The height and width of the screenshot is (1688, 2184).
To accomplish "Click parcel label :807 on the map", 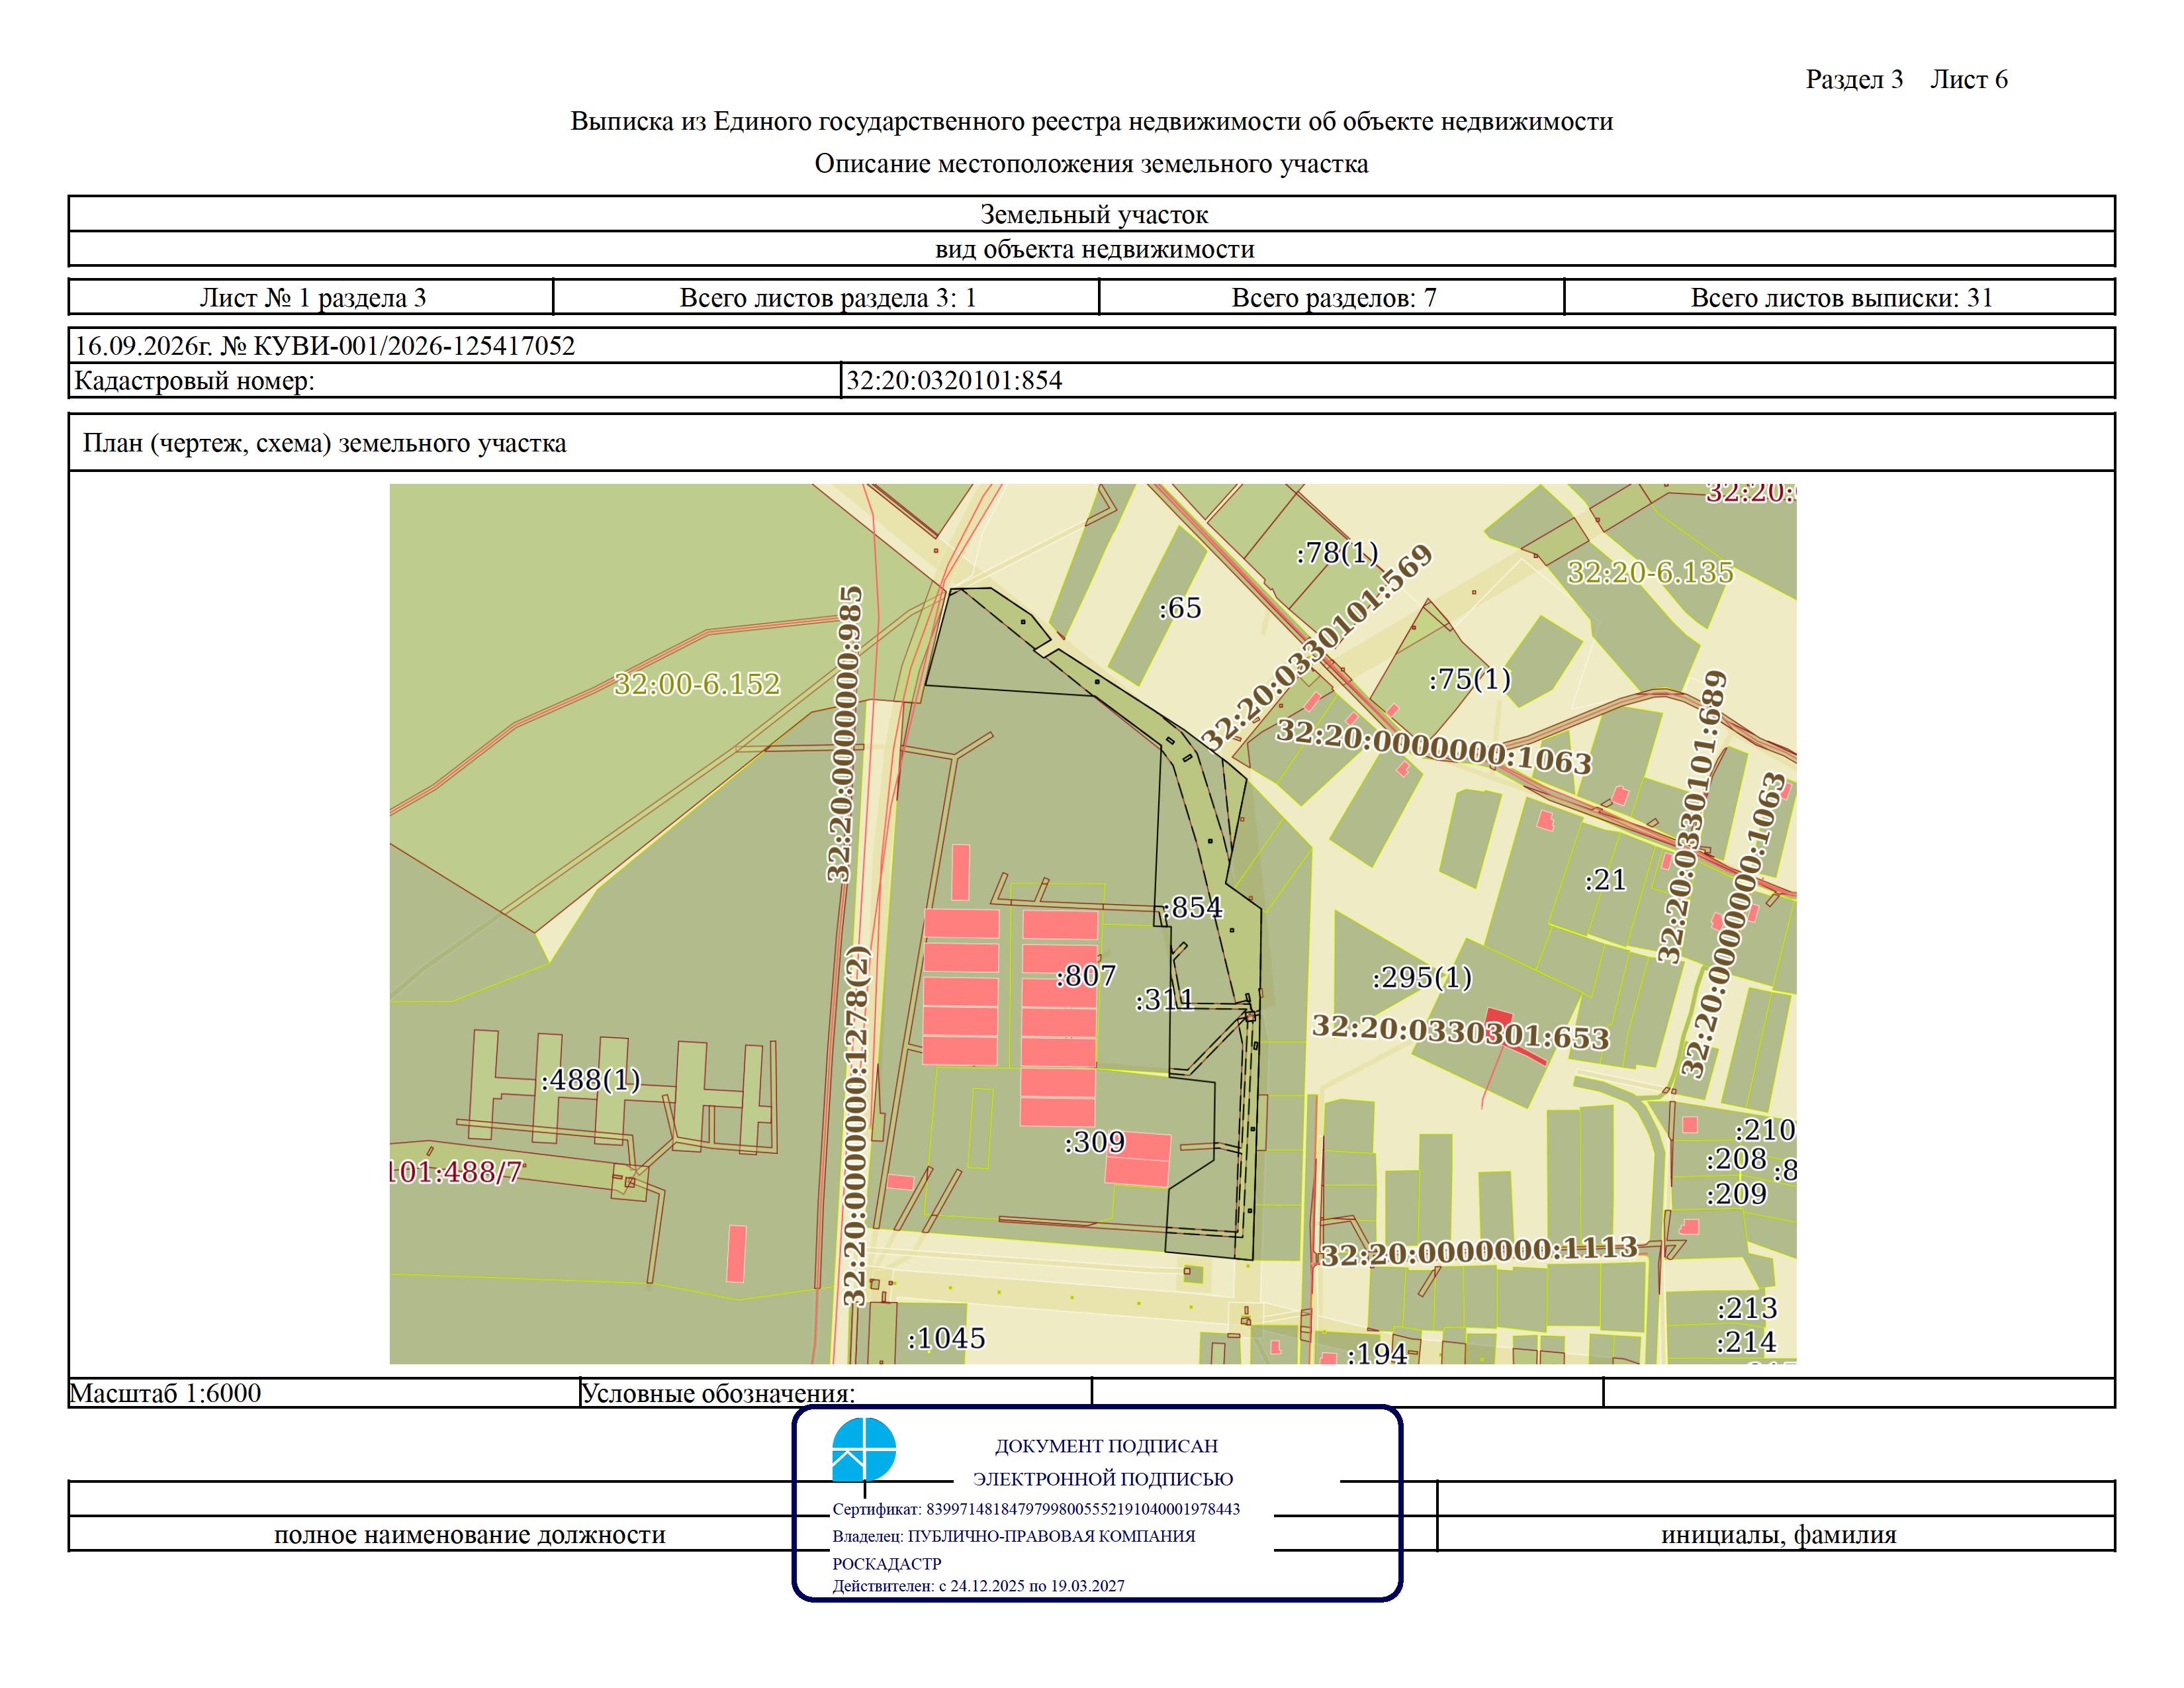I will pos(1086,975).
